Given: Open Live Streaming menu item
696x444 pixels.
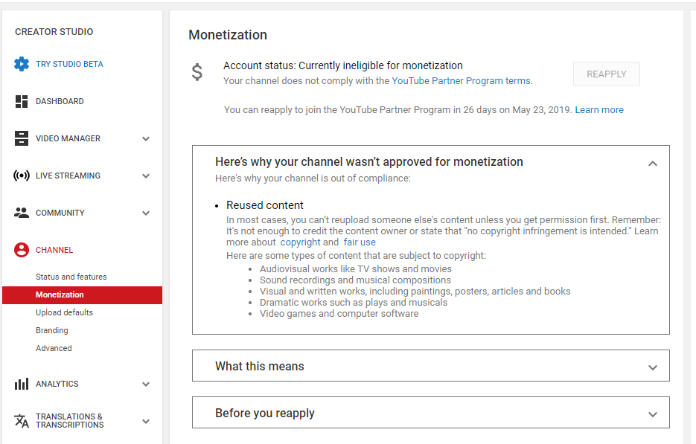Looking at the screenshot, I should coord(68,176).
